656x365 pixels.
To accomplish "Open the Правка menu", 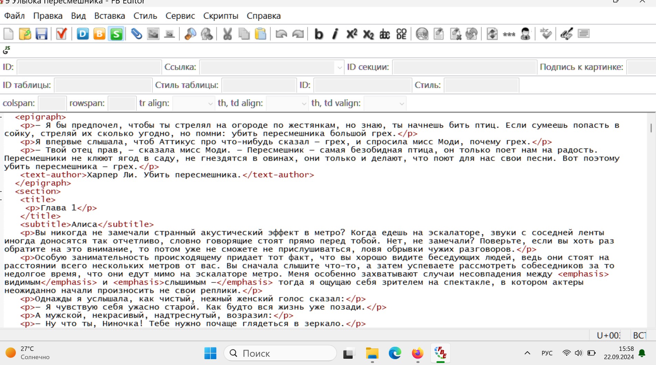I will 48,16.
